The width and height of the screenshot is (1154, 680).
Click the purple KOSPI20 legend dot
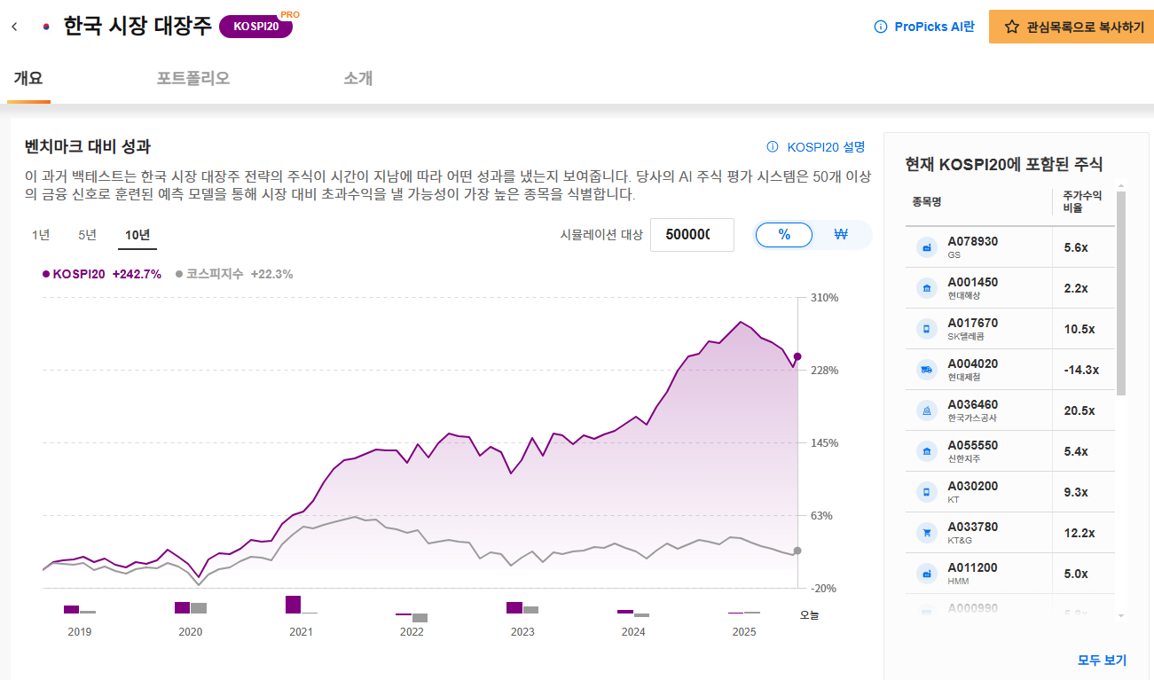coord(46,274)
